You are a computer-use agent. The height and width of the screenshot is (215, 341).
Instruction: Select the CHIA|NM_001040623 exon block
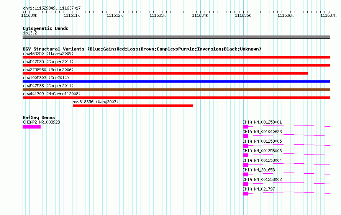pos(245,136)
